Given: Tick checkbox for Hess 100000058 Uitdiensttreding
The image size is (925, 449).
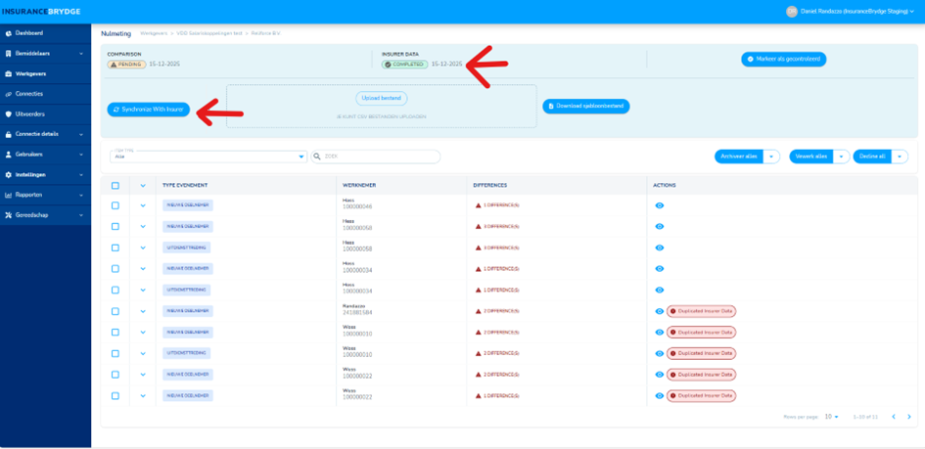Looking at the screenshot, I should (116, 247).
